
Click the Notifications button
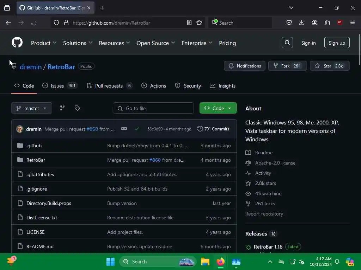[x=245, y=66]
